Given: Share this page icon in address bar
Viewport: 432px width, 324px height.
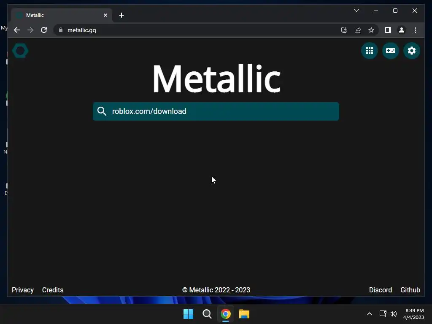Looking at the screenshot, I should coord(358,30).
